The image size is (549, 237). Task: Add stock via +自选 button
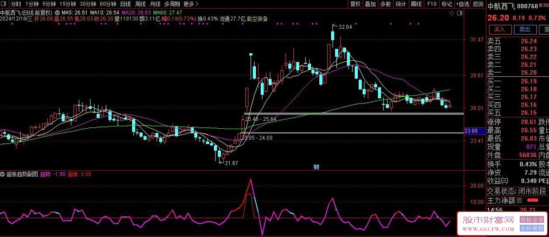462,4
